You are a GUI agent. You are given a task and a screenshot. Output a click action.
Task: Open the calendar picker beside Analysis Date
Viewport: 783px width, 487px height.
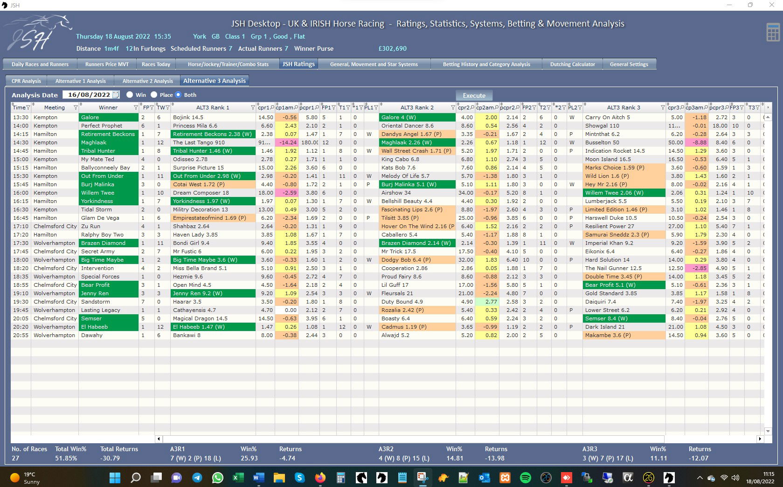[116, 95]
